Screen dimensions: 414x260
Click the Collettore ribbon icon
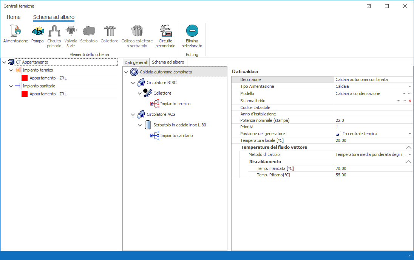pos(109,31)
